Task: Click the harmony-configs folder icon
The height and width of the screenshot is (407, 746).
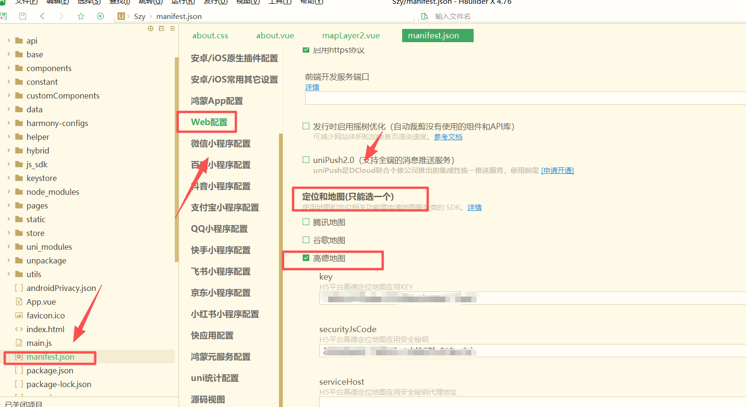Action: [x=19, y=123]
